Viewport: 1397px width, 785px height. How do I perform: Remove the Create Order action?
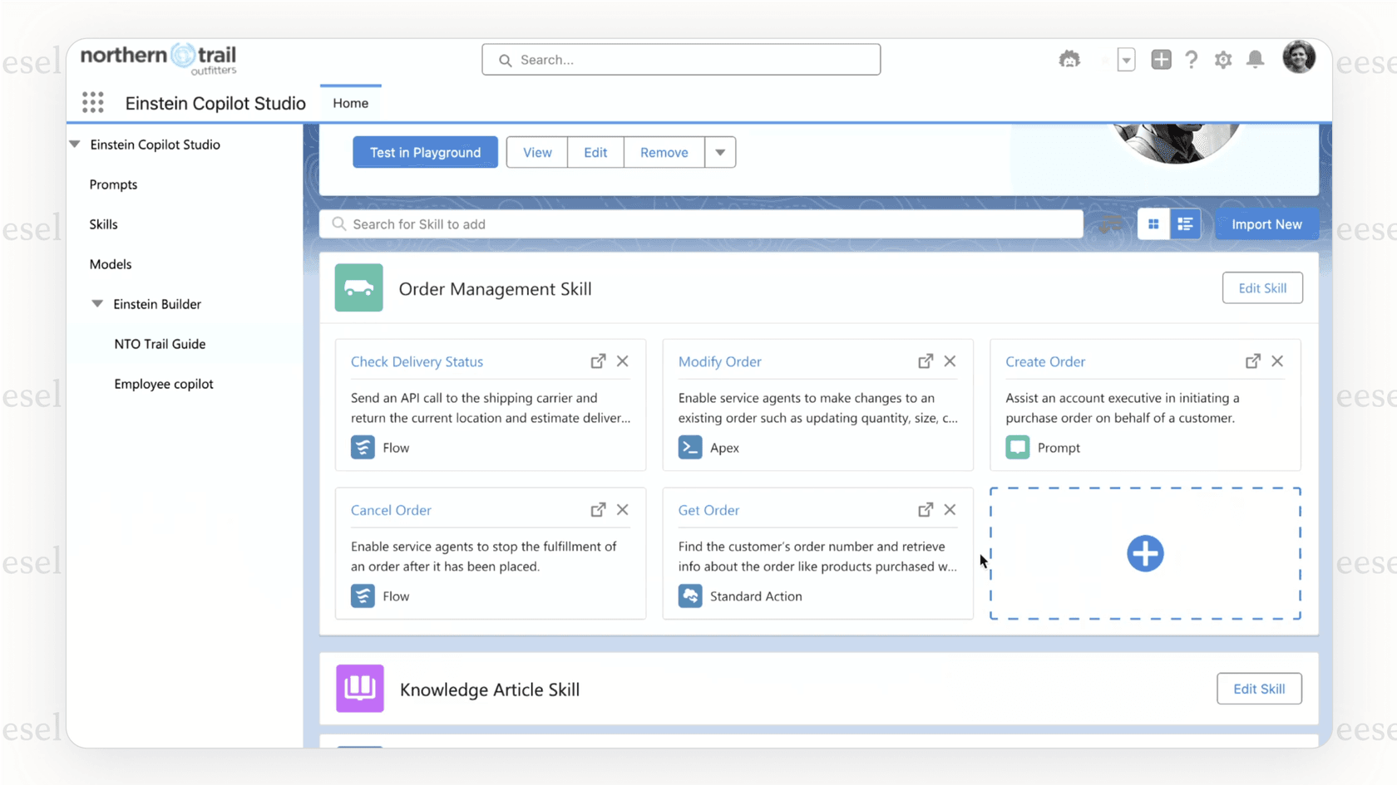pos(1277,361)
